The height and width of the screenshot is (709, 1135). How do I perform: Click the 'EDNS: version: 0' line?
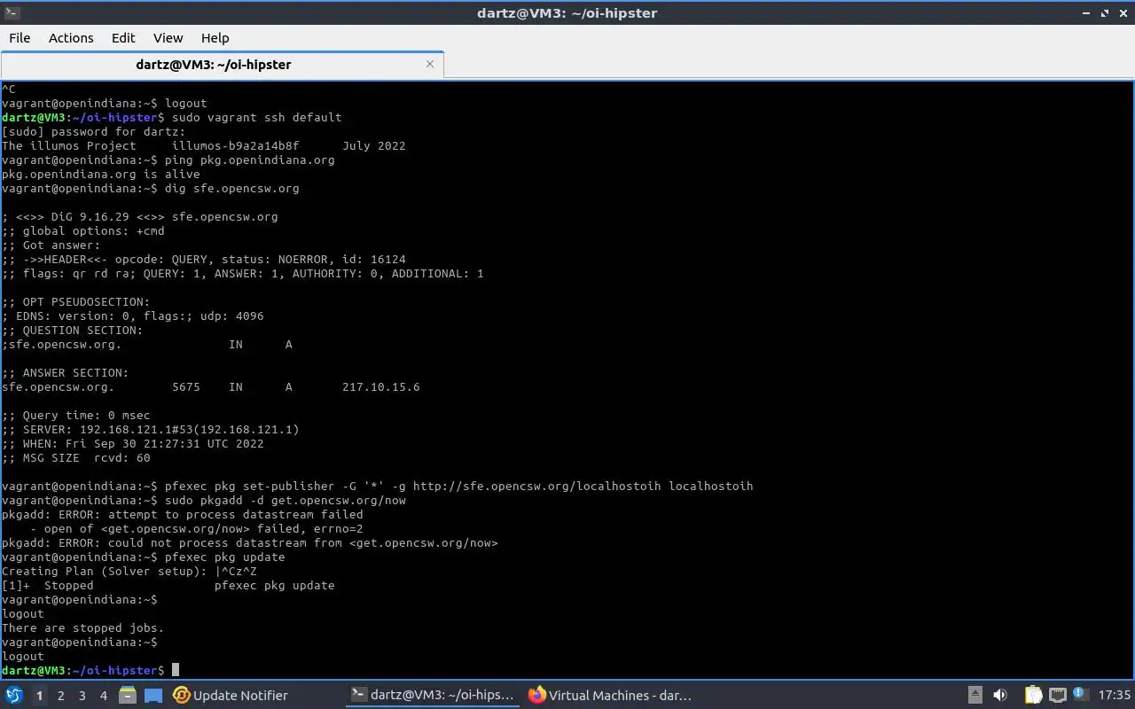pyautogui.click(x=133, y=316)
